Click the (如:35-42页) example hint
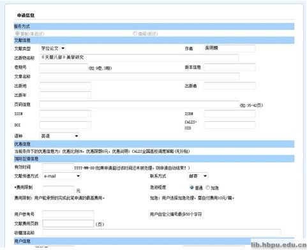 tap(251, 105)
